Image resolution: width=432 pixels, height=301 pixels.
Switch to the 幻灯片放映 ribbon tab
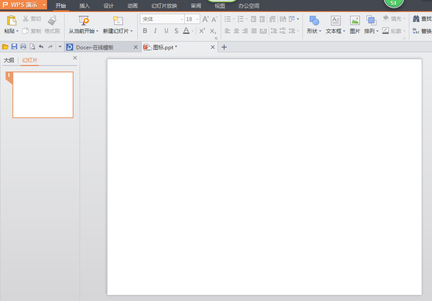click(x=164, y=6)
